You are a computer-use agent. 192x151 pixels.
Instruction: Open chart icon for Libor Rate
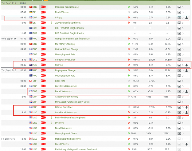(179, 81)
